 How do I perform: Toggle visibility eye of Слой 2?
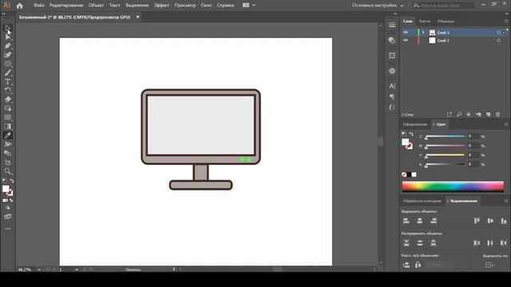(x=406, y=41)
